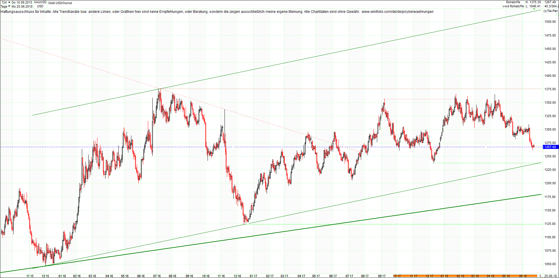
Task: Click the "(c)Tai-Pan" copyright label
Action: point(551,11)
